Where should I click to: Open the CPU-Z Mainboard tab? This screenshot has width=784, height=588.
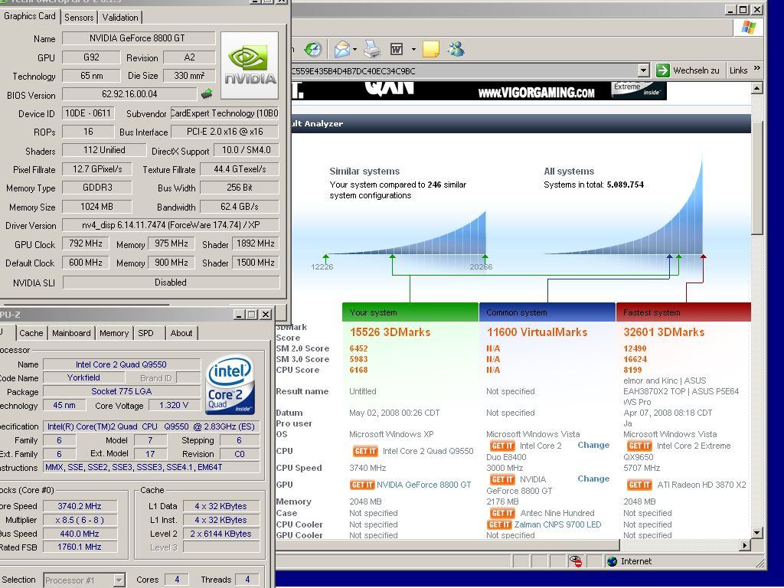[71, 333]
